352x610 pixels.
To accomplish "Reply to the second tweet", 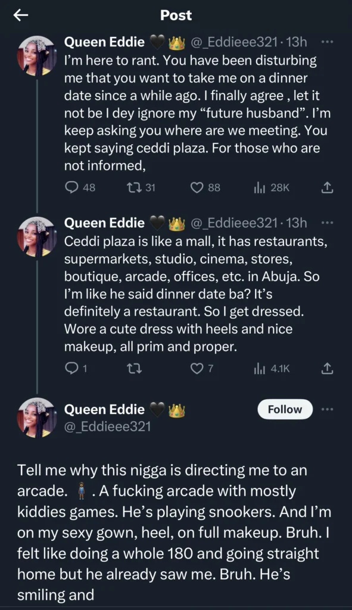I will (71, 369).
